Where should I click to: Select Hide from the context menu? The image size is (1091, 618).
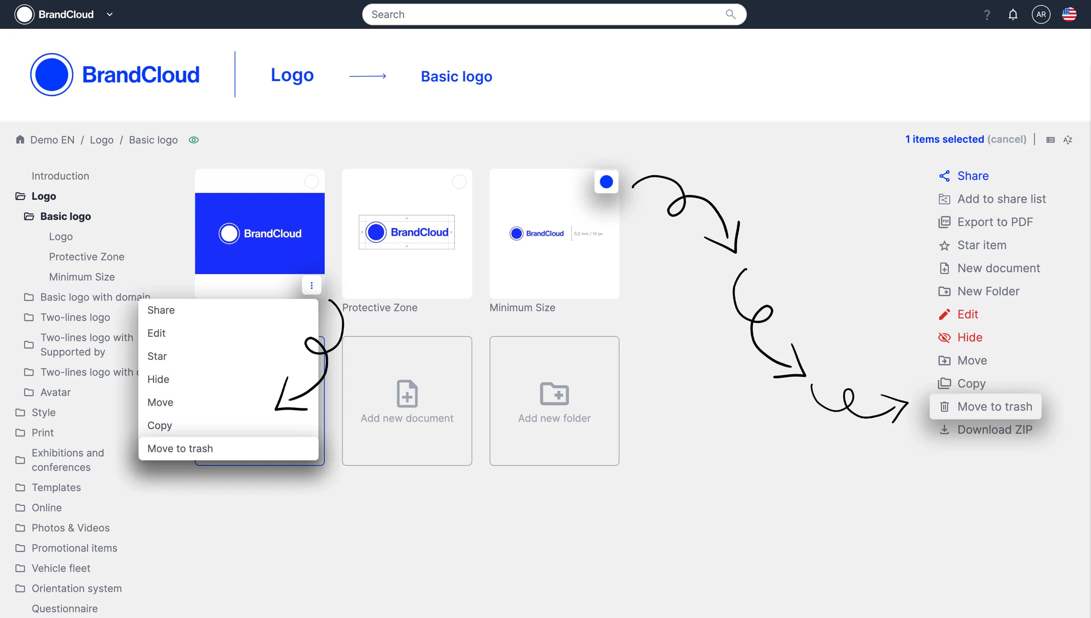(158, 379)
